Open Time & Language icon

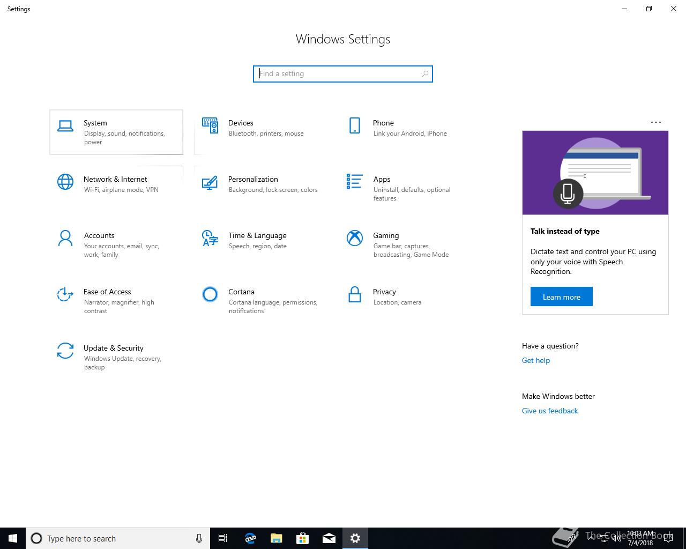[x=210, y=238]
